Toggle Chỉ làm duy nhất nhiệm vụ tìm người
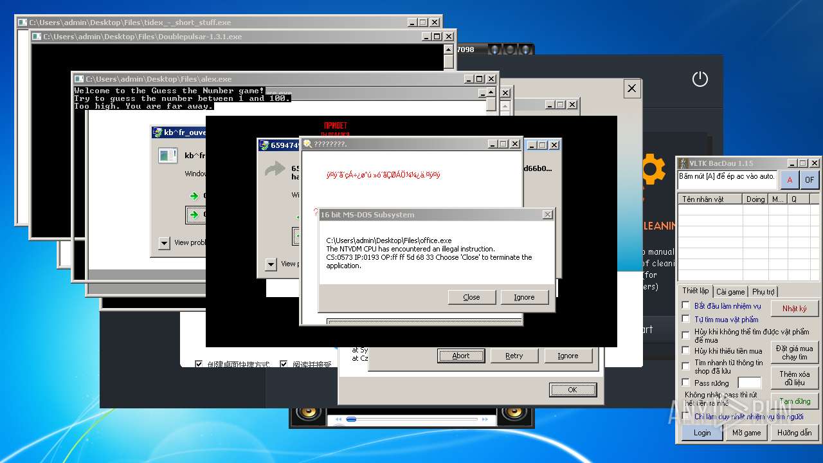 [x=685, y=416]
